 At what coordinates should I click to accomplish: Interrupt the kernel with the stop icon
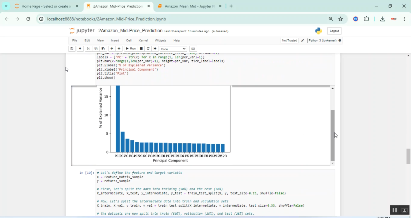pyautogui.click(x=141, y=48)
